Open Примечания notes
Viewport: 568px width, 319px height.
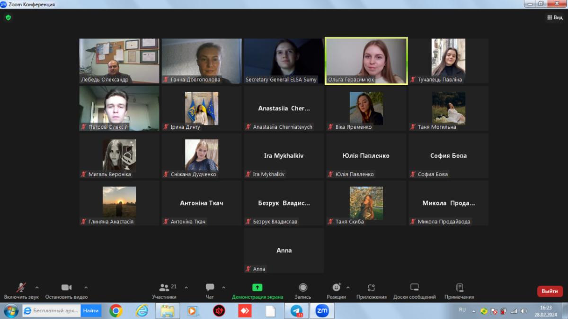(459, 291)
